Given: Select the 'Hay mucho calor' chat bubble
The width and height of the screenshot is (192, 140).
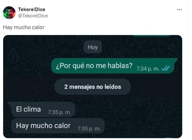Looking at the screenshot, I should 58,125.
